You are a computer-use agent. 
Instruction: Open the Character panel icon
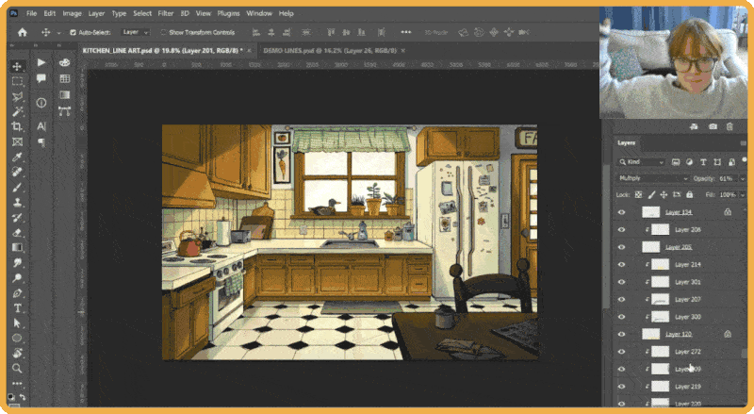click(x=41, y=126)
